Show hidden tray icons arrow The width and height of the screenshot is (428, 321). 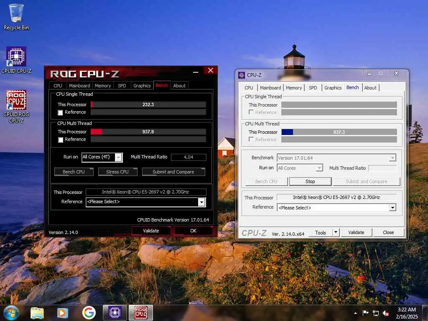[355, 313]
